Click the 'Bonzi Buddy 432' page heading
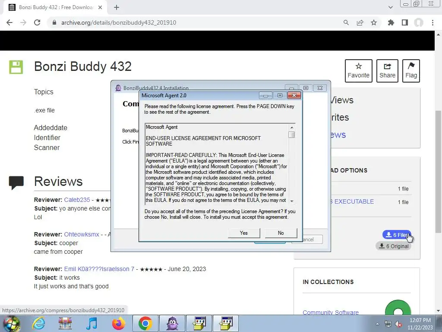Image resolution: width=442 pixels, height=332 pixels. (83, 67)
